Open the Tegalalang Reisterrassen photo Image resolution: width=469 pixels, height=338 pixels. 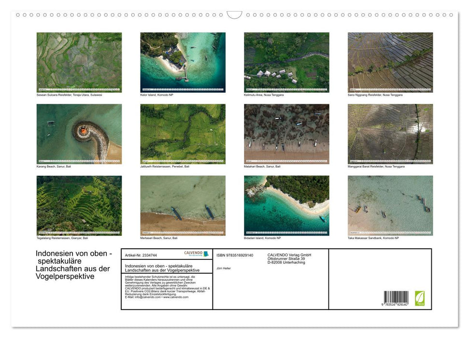[79, 206]
